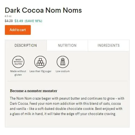Click the Made Without Gluten badge icon
This screenshot has height=135, width=135.
[18, 62]
